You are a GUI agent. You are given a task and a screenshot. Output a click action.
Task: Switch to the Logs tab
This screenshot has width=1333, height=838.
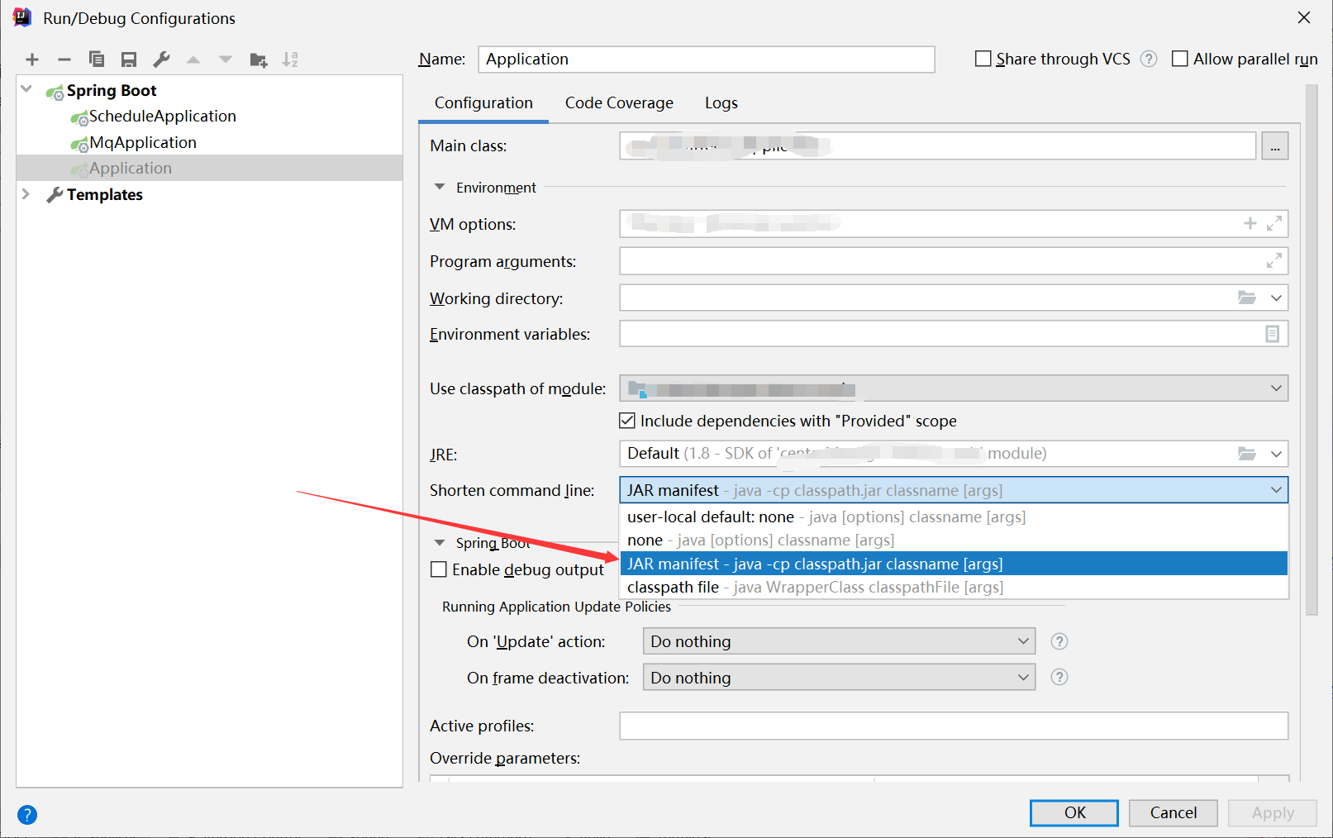click(721, 103)
